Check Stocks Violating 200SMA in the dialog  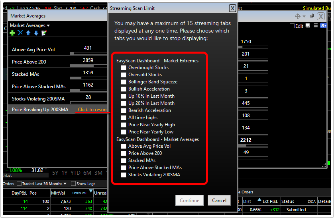[124, 175]
